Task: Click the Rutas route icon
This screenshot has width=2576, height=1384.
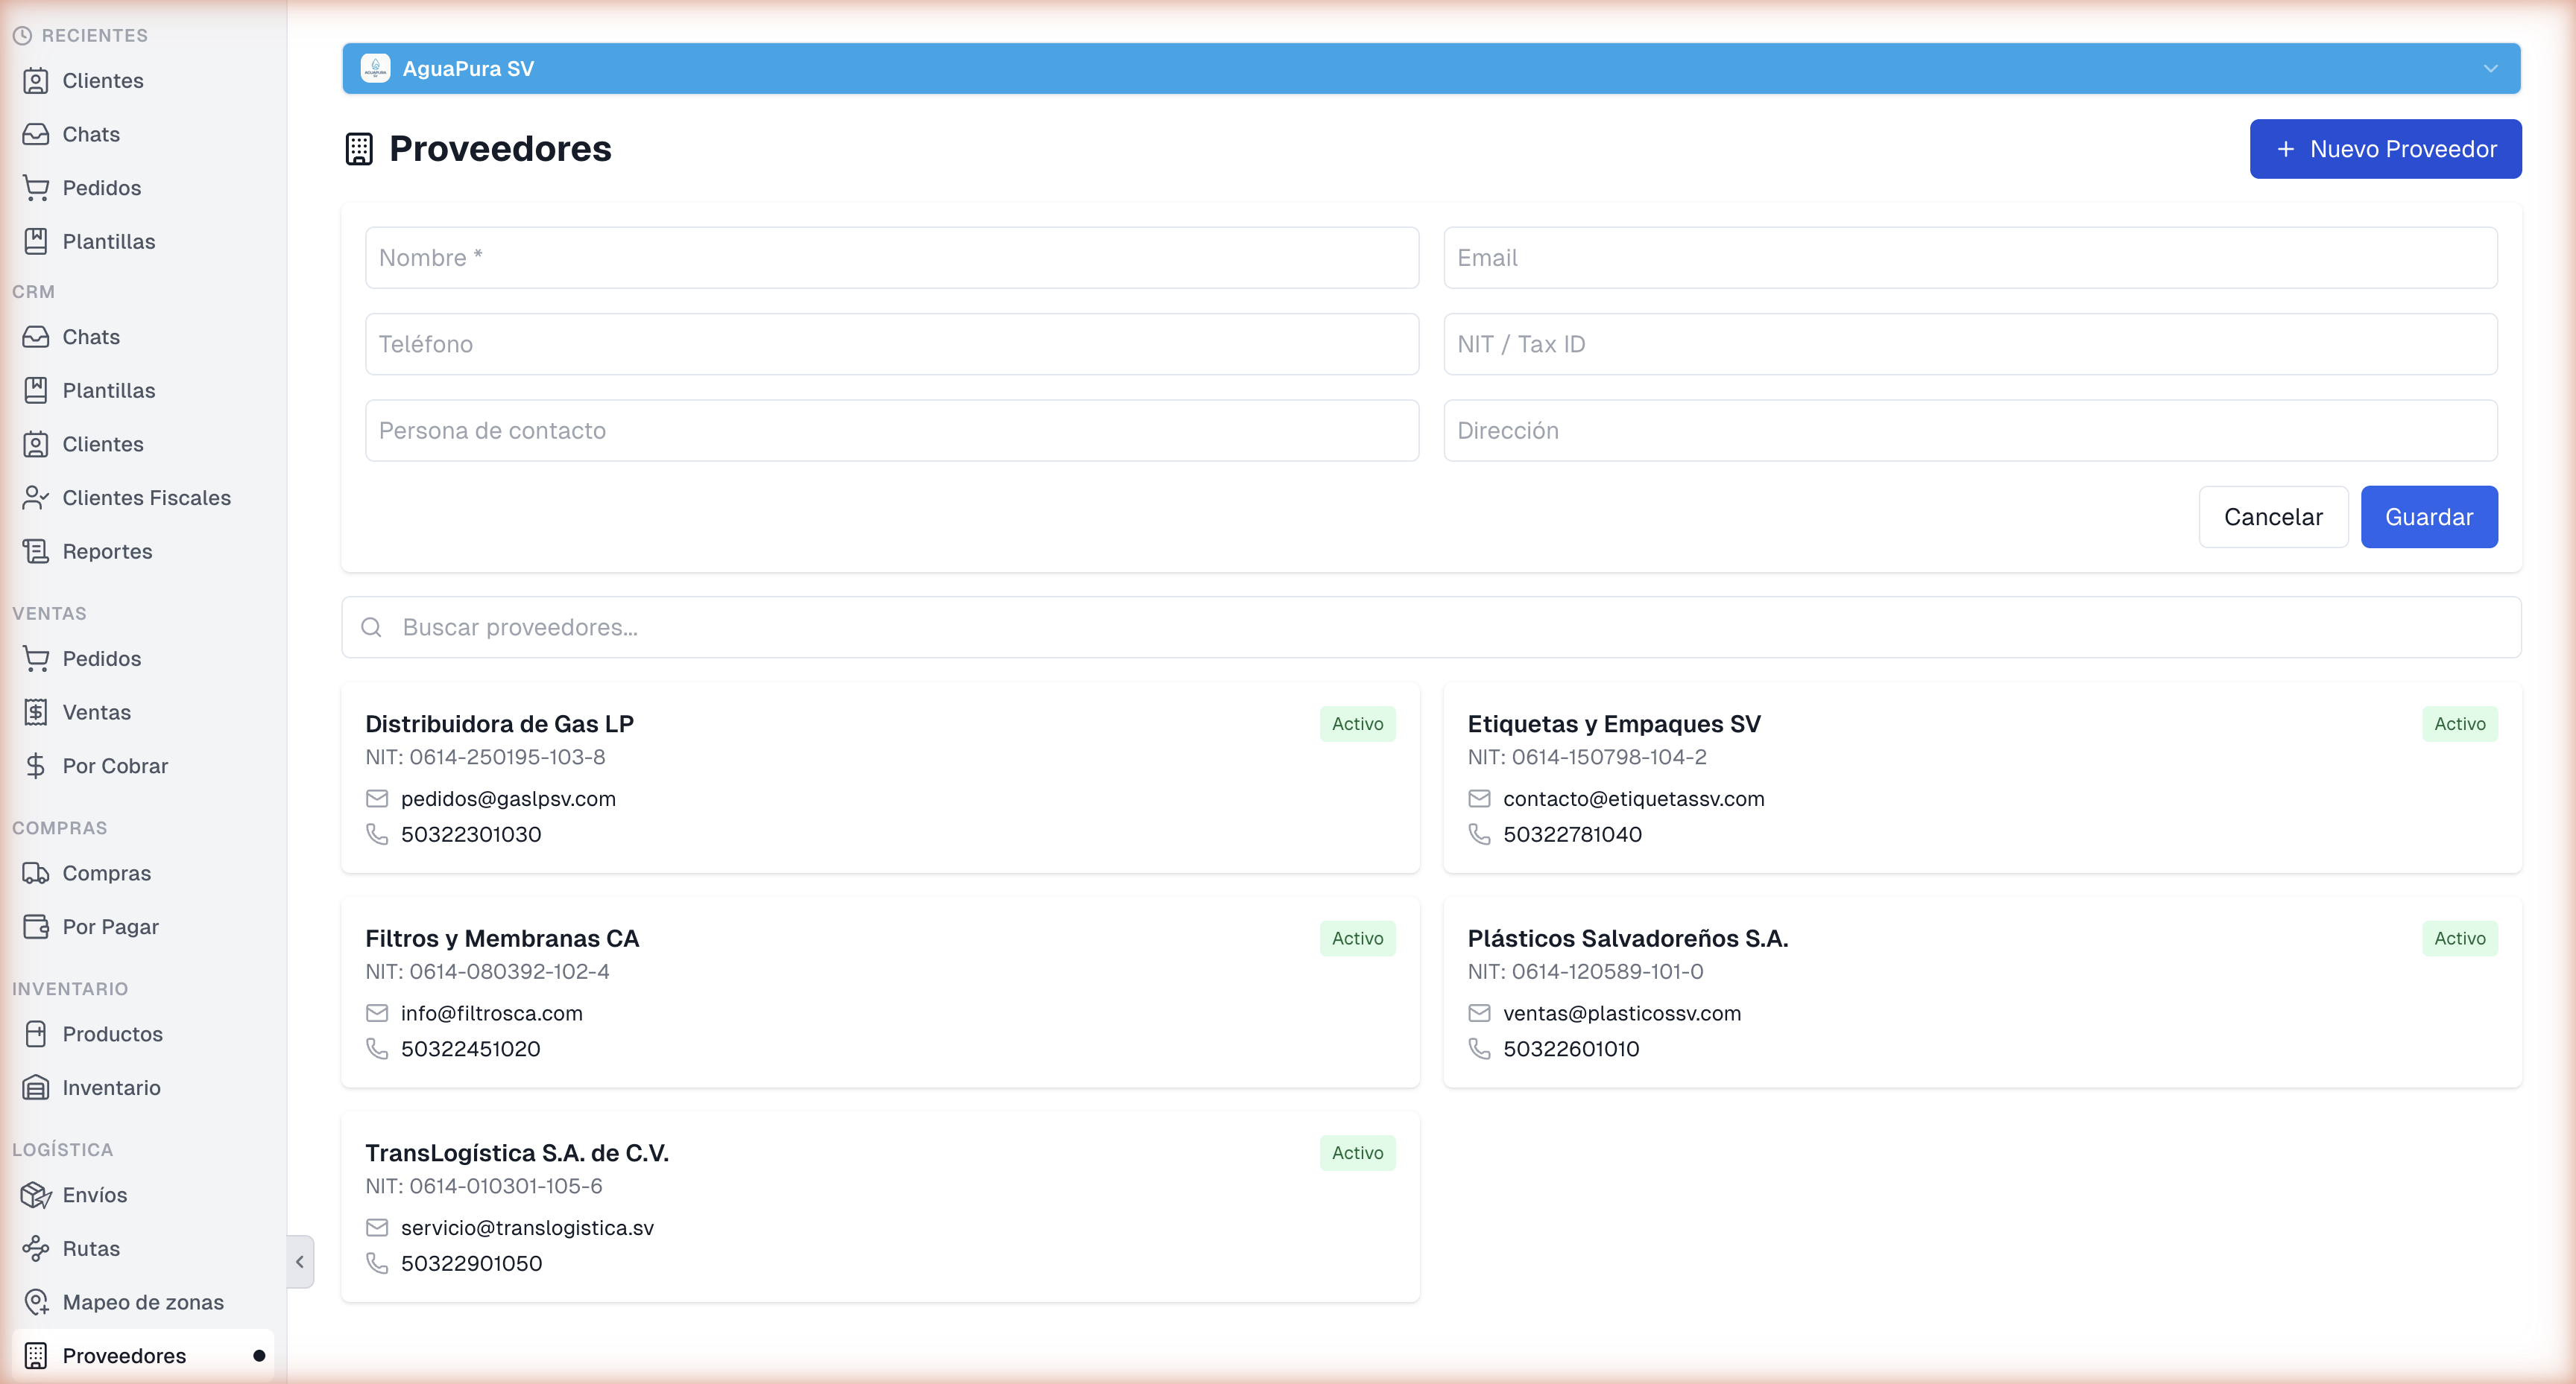Action: (x=36, y=1248)
